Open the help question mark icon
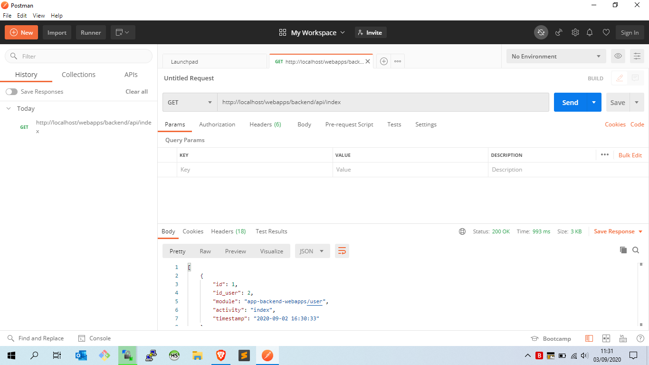Image resolution: width=649 pixels, height=365 pixels. pyautogui.click(x=640, y=338)
